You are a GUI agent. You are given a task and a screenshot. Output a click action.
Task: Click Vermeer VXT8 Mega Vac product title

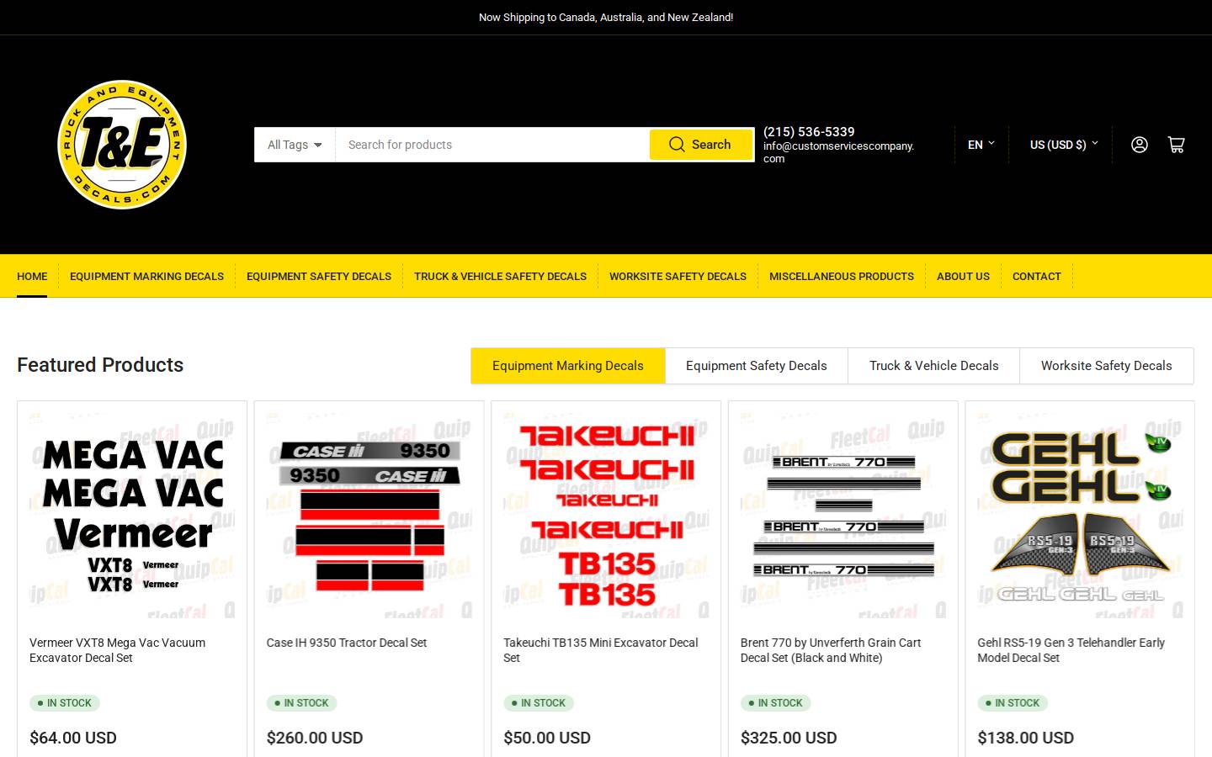pyautogui.click(x=118, y=650)
